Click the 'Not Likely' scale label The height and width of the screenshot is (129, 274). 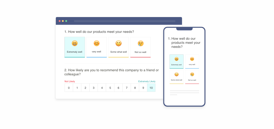(70, 81)
